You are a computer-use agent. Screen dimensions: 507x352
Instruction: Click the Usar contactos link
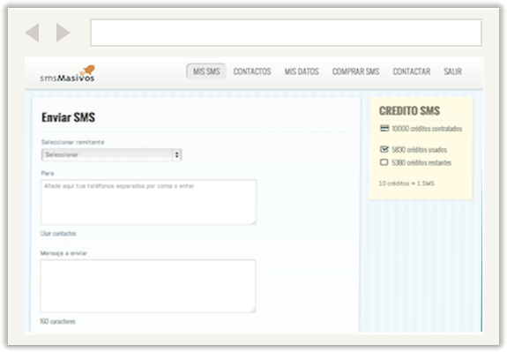point(58,234)
